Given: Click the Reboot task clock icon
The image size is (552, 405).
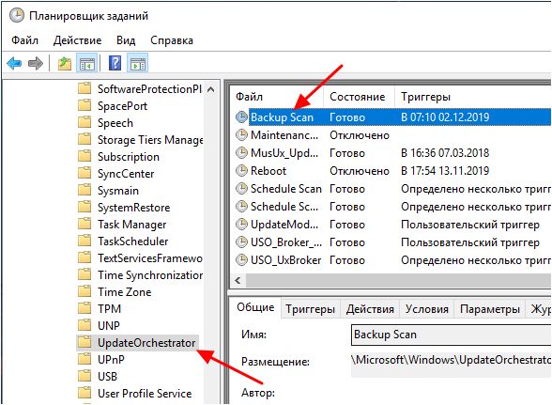Looking at the screenshot, I should [x=241, y=171].
